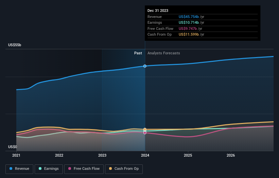Click the Past section label

coord(138,53)
